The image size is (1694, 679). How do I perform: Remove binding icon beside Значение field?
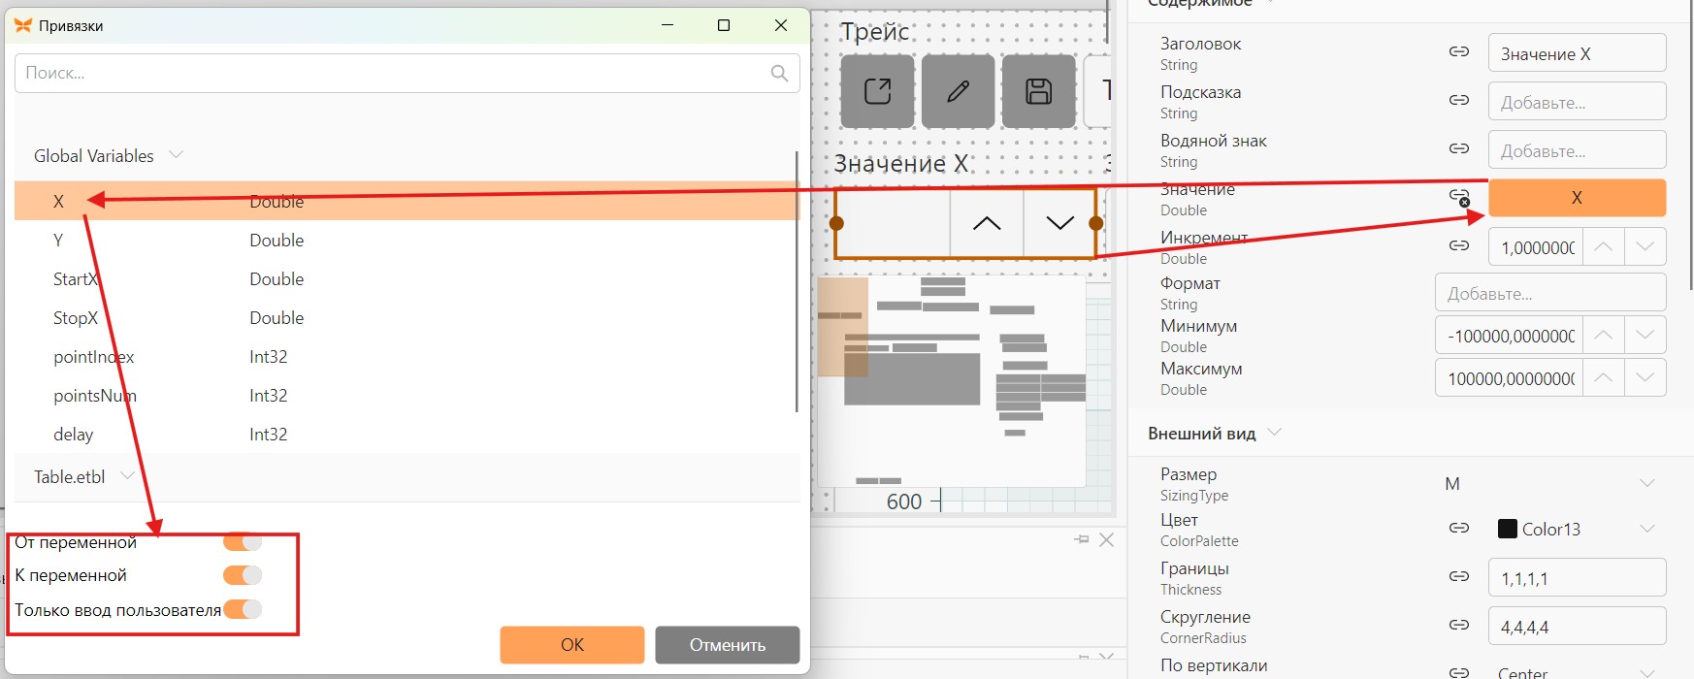tap(1458, 197)
